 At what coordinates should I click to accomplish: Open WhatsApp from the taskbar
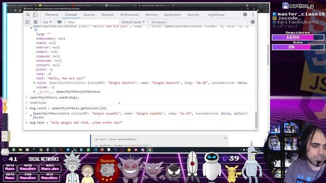tap(88, 149)
